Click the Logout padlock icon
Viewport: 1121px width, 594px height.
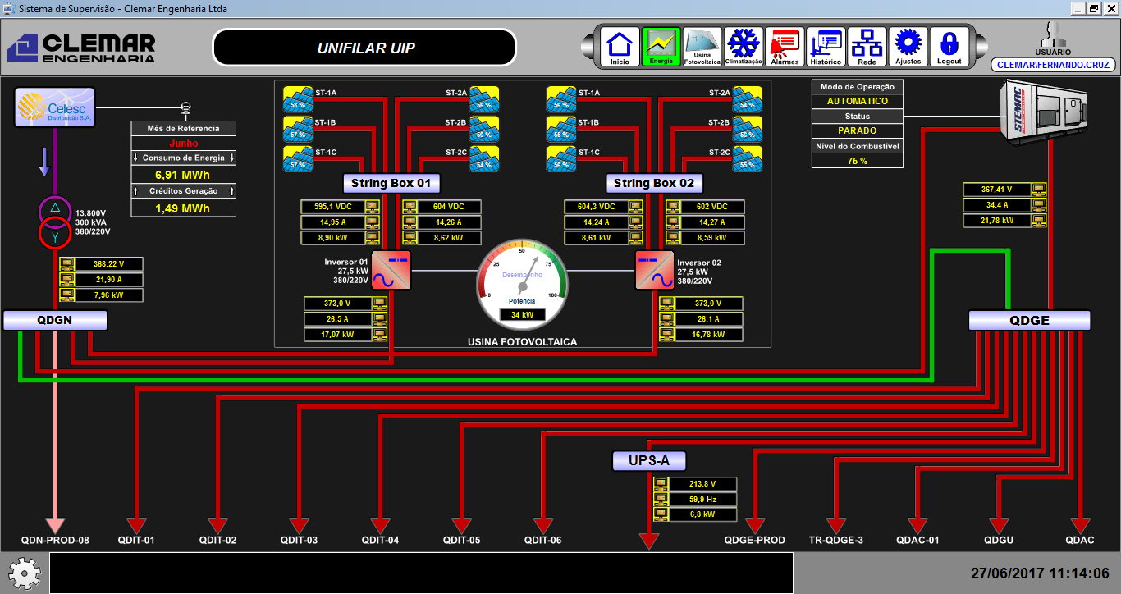point(949,47)
